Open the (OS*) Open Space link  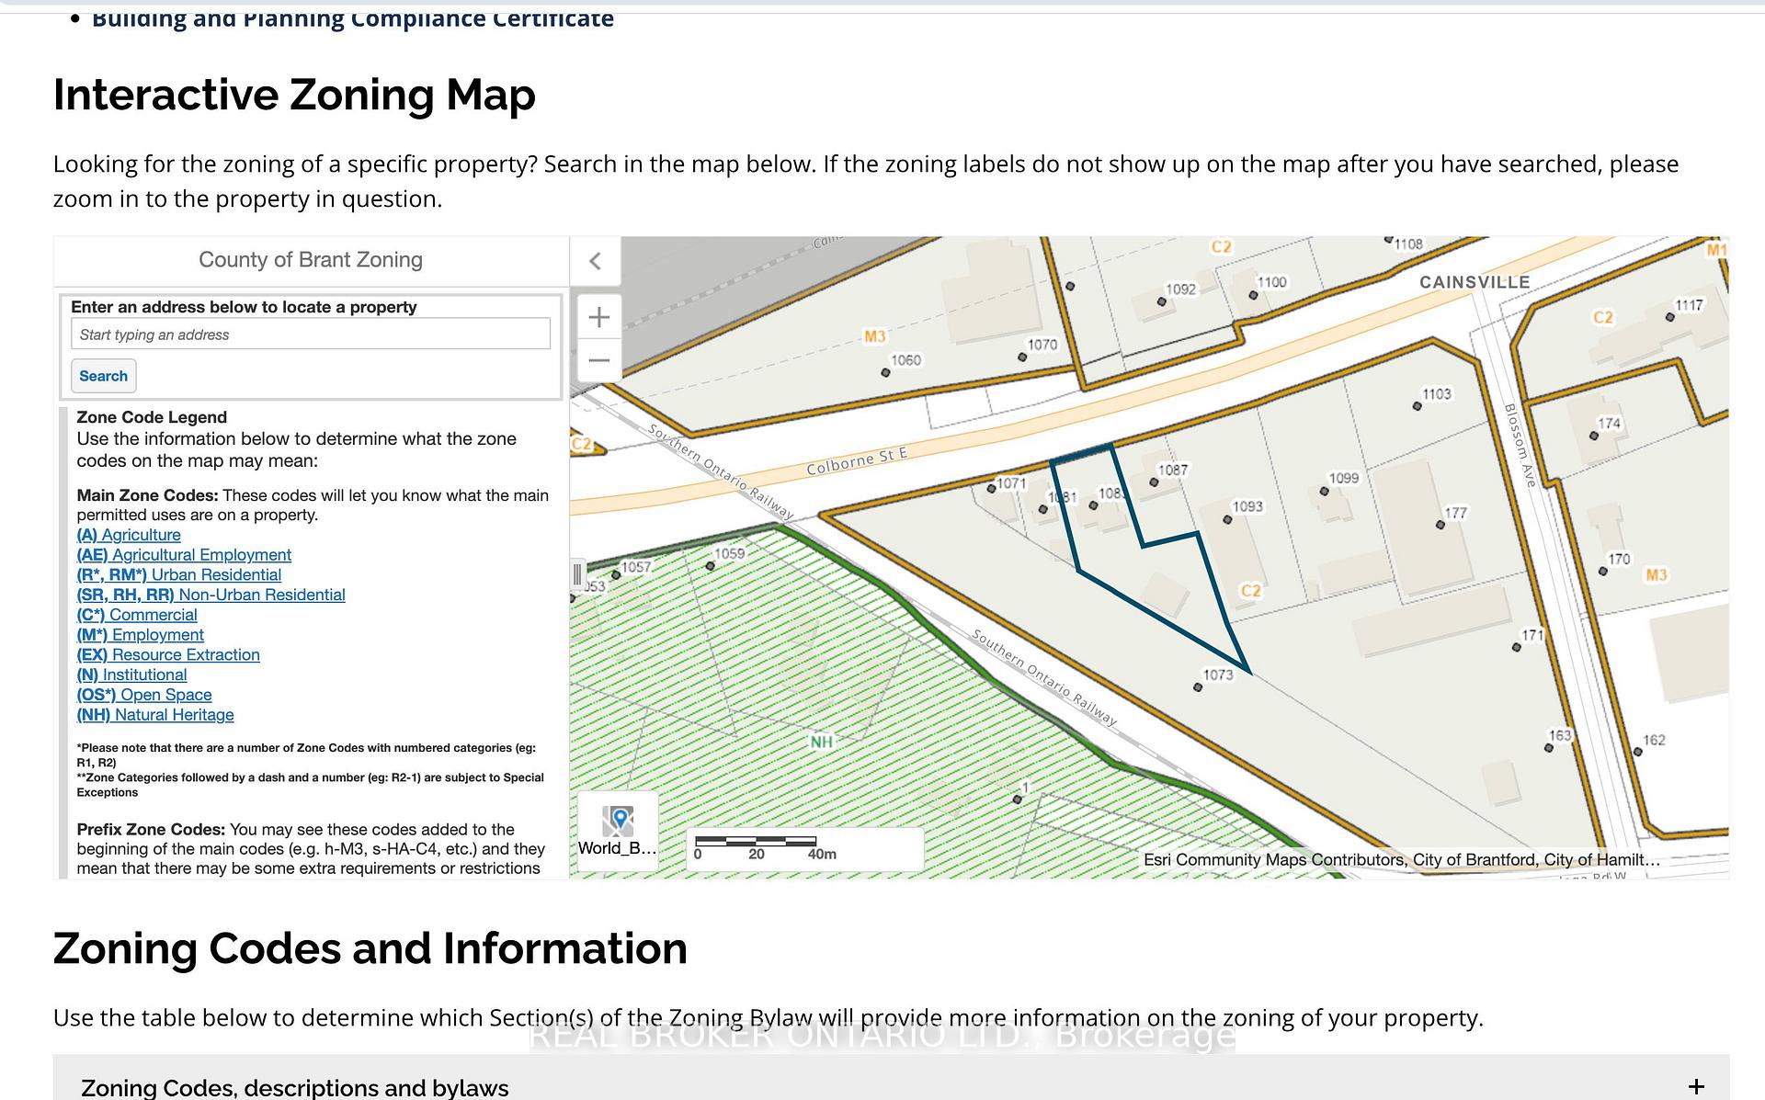click(x=144, y=696)
